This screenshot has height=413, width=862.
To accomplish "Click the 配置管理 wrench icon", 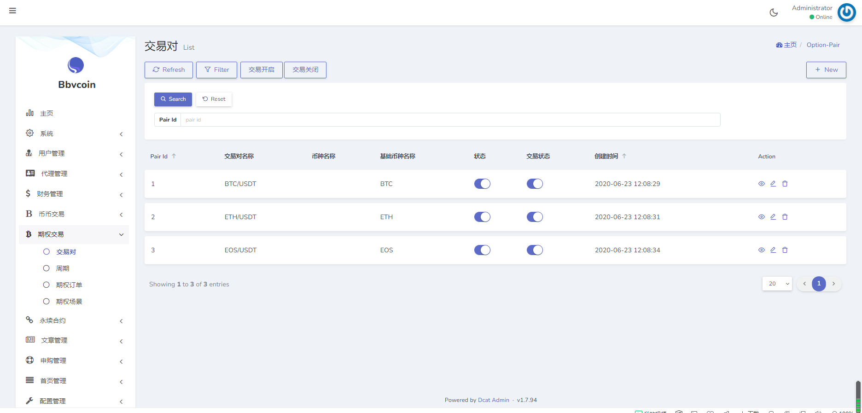I will pyautogui.click(x=29, y=401).
